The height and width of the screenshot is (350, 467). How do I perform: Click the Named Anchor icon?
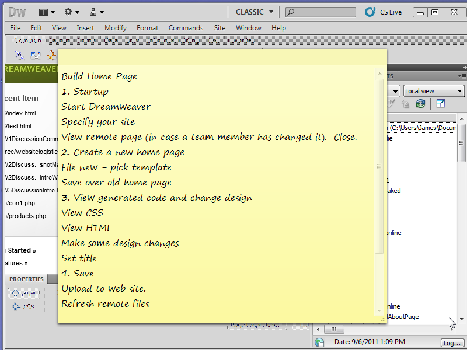(x=51, y=55)
